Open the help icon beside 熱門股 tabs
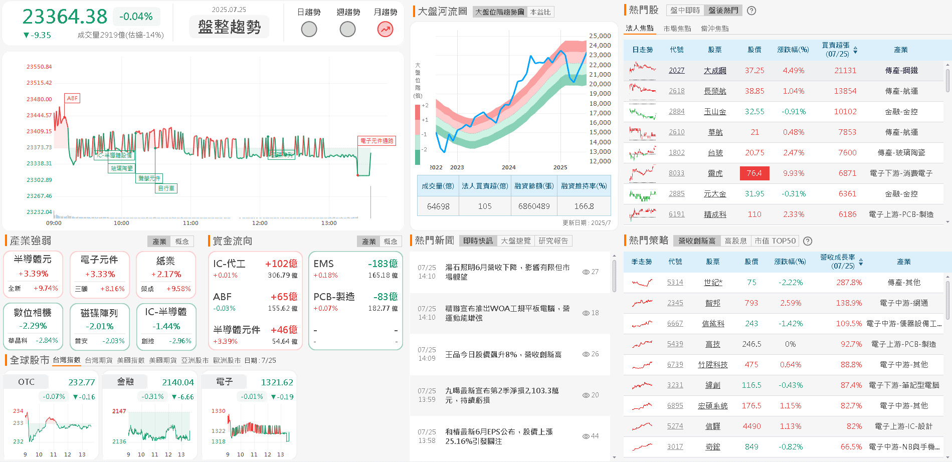Viewport: 952px width, 462px height. click(x=751, y=11)
